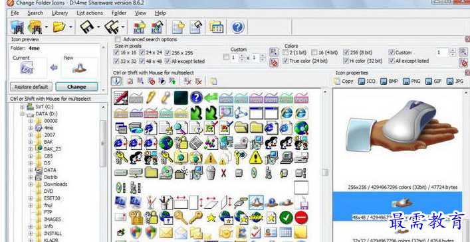Select the green checkmark circle icon

(x=286, y=217)
